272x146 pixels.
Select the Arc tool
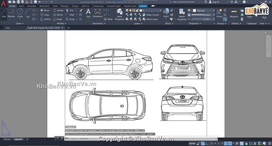28,13
